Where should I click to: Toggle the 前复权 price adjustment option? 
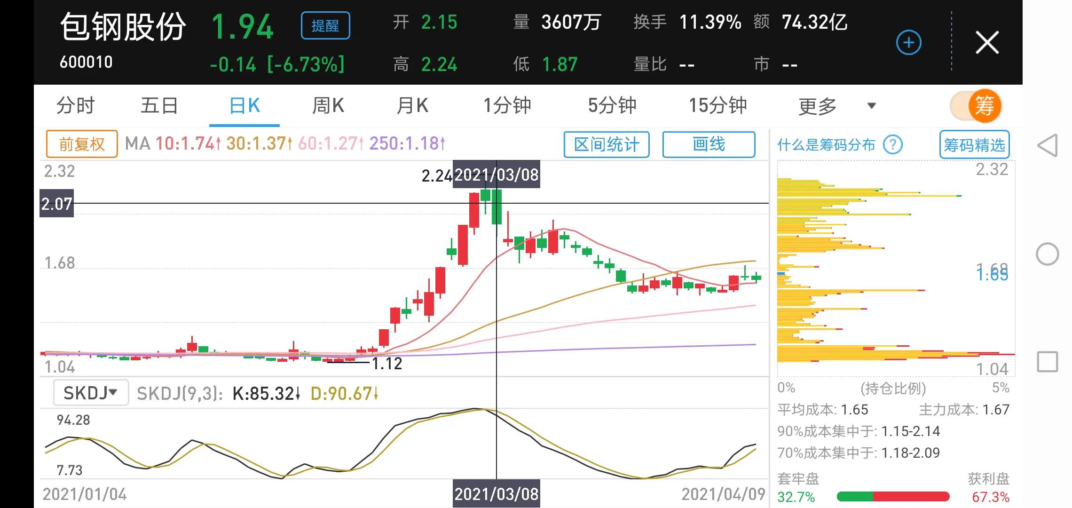tap(82, 144)
